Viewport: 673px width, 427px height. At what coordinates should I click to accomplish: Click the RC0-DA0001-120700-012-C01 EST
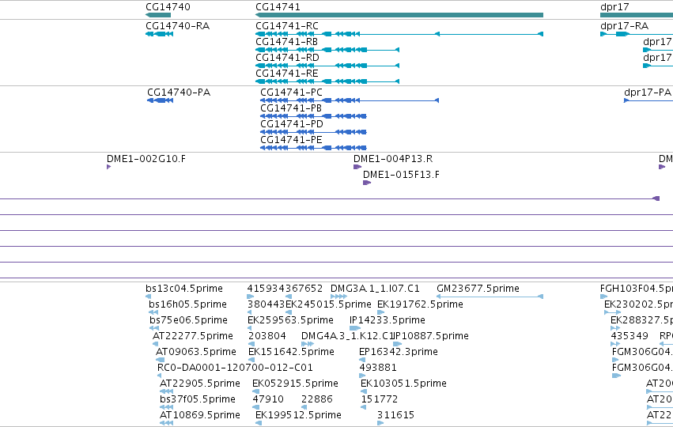tap(235, 368)
